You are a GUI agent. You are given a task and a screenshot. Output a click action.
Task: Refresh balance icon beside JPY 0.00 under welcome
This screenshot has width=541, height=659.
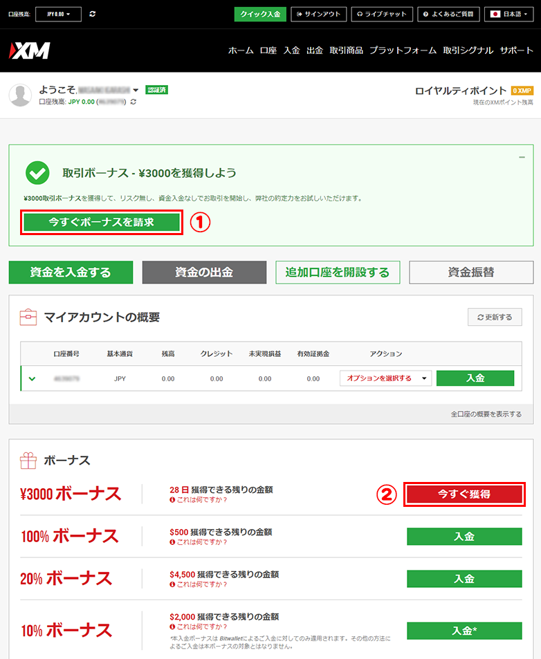click(x=134, y=102)
